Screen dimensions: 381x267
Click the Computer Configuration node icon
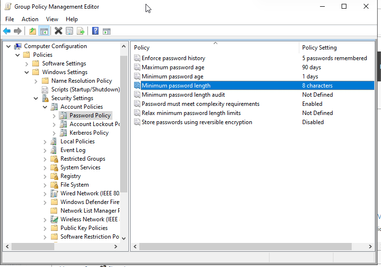[x=18, y=46]
